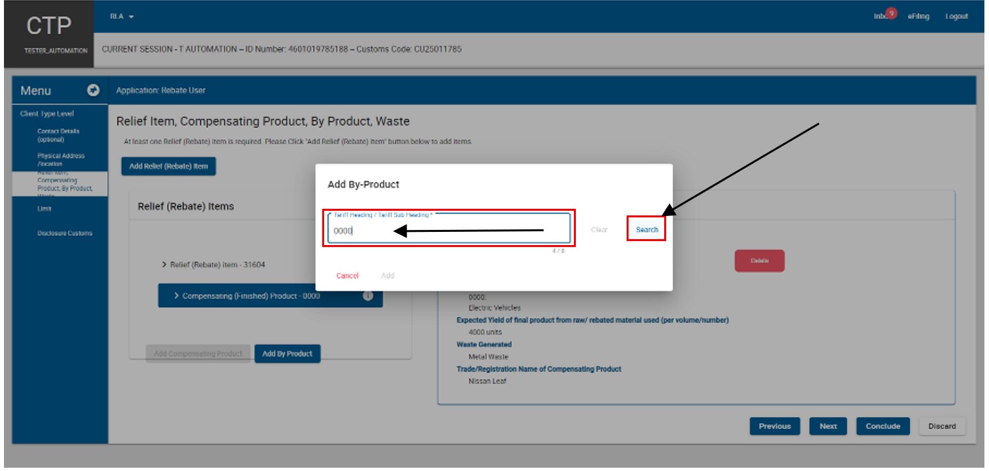Open the RLA dropdown in top bar

[x=122, y=16]
